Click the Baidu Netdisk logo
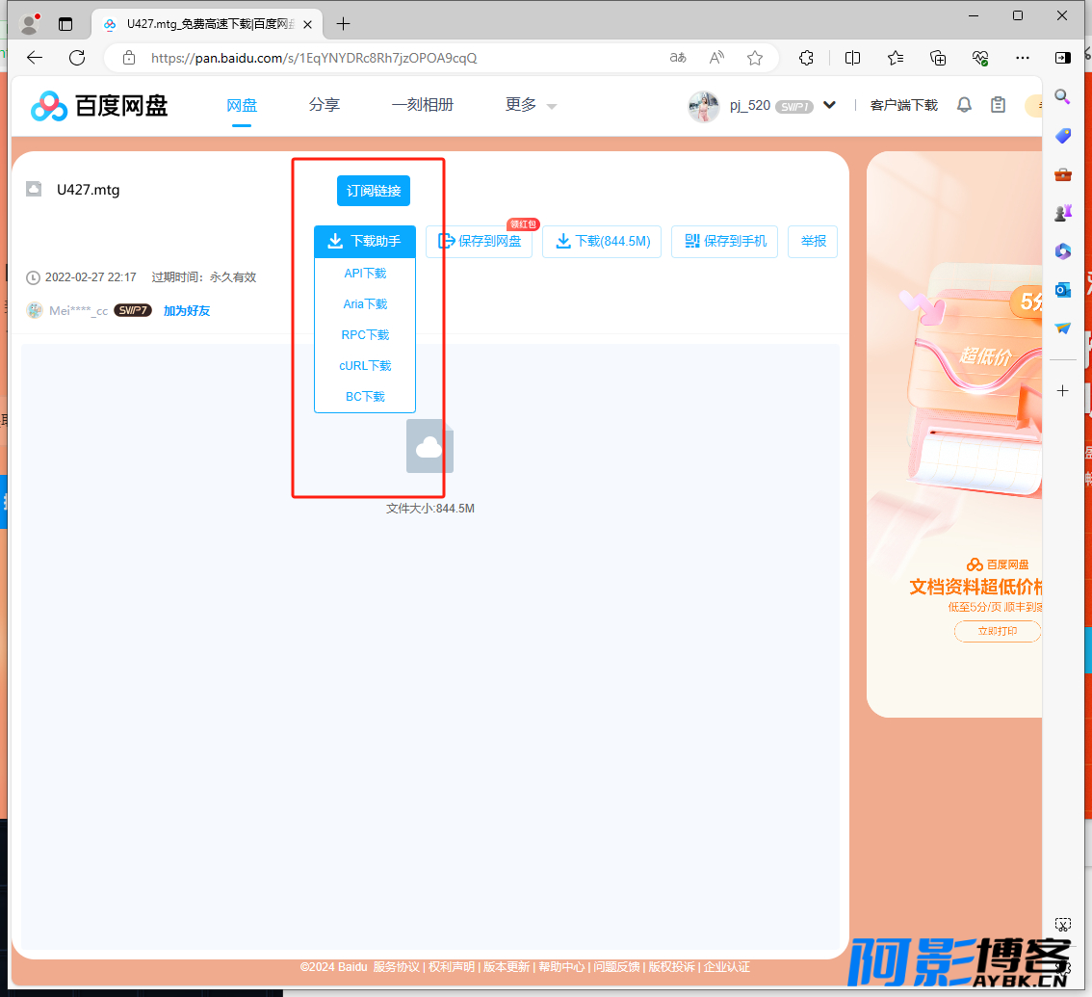1092x997 pixels. click(x=99, y=106)
